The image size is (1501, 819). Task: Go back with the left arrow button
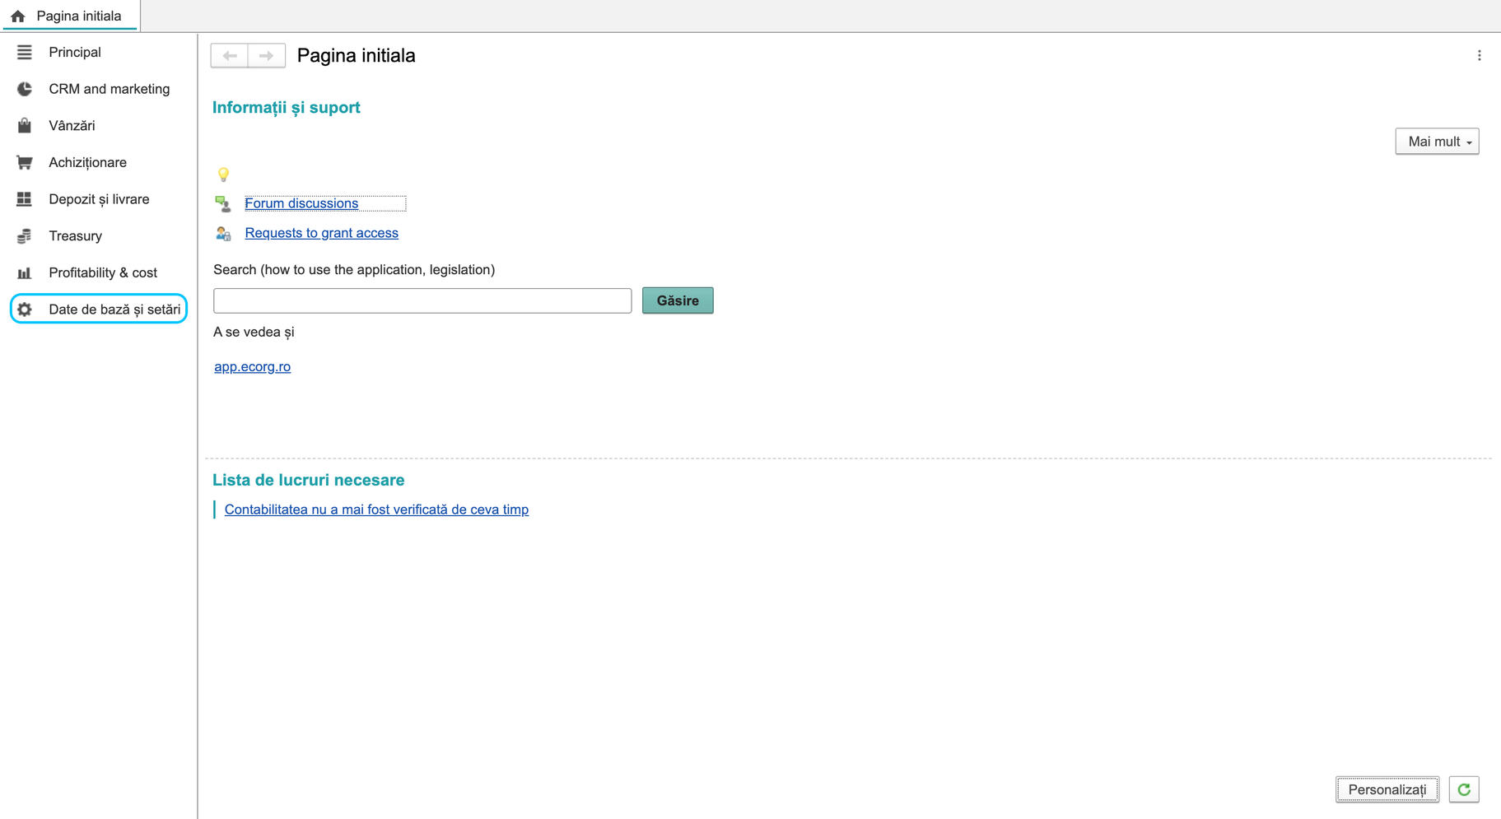(x=230, y=55)
